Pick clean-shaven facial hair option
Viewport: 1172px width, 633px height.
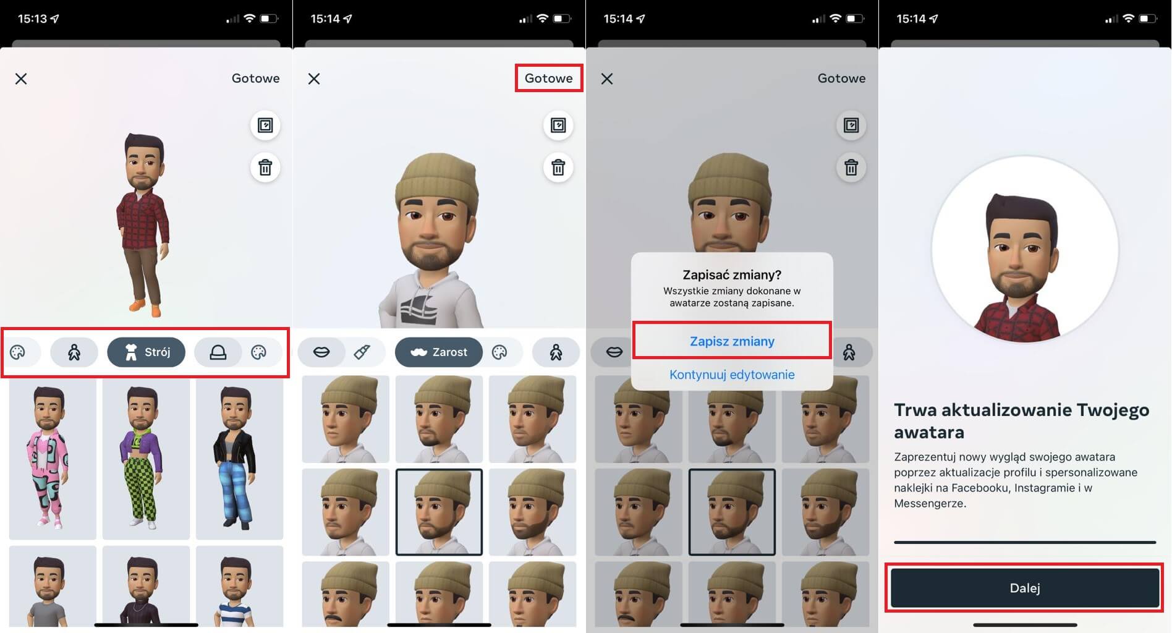(346, 419)
